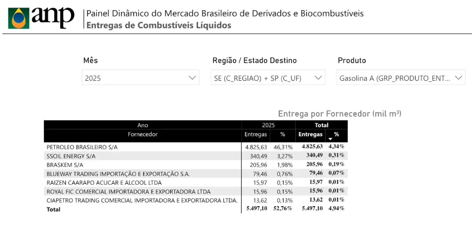
Task: Open the Produto dropdown with Gasolina A
Action: (x=400, y=78)
